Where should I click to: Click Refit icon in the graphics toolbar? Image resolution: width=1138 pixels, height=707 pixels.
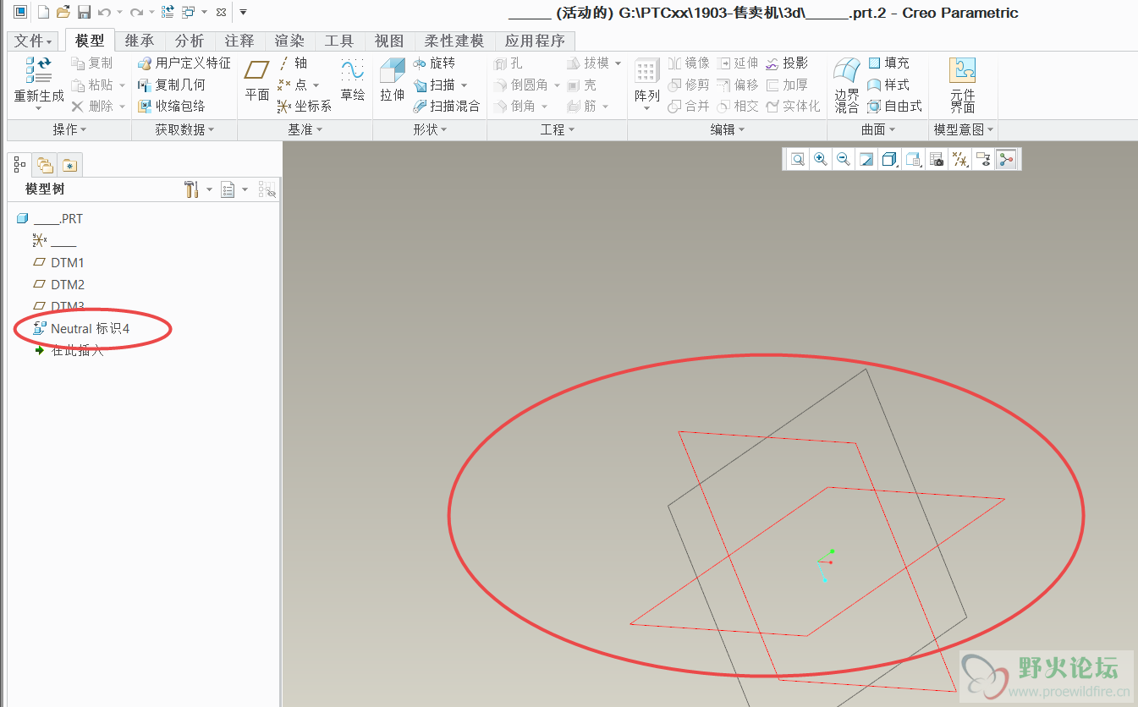coord(798,159)
